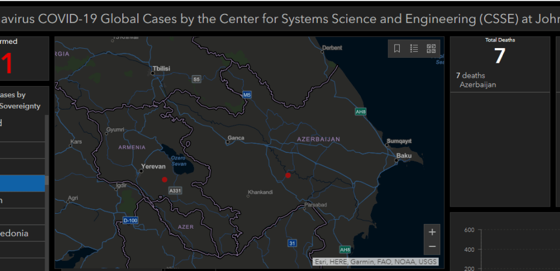Click the M5 highway shield
Viewport: 560px width, 271px height.
point(247,95)
